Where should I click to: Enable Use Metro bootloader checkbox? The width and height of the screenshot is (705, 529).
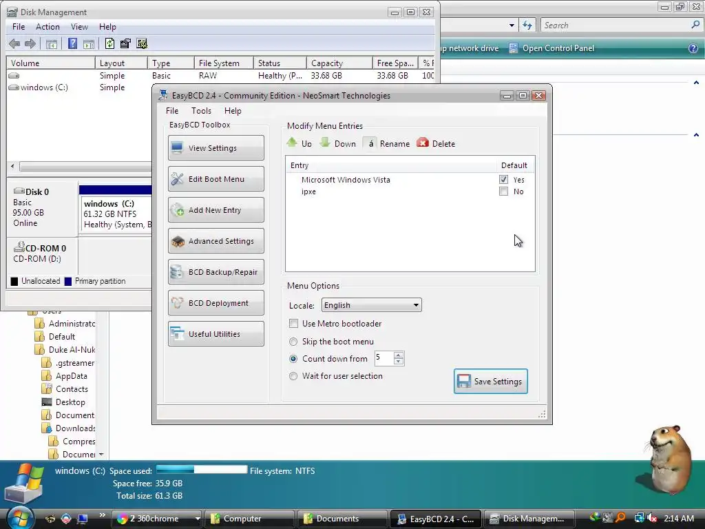tap(293, 324)
